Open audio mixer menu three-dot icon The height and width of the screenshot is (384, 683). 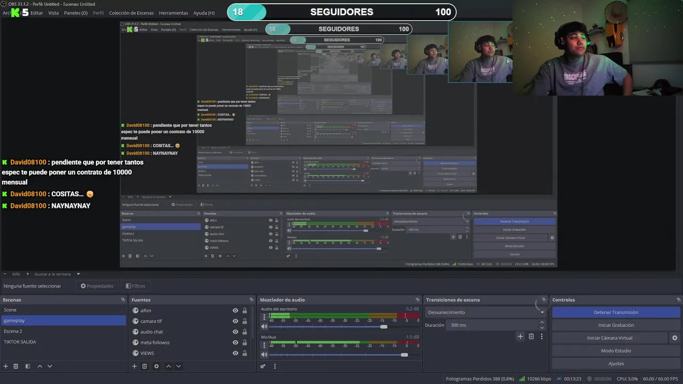(x=275, y=366)
